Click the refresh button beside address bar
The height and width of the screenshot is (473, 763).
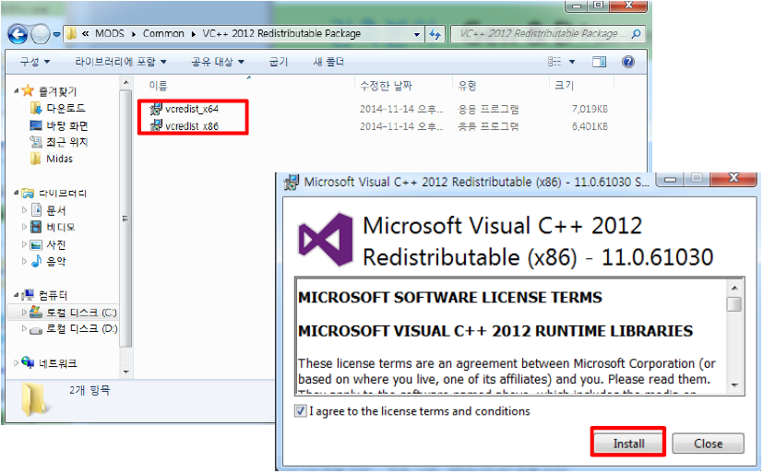pyautogui.click(x=435, y=34)
